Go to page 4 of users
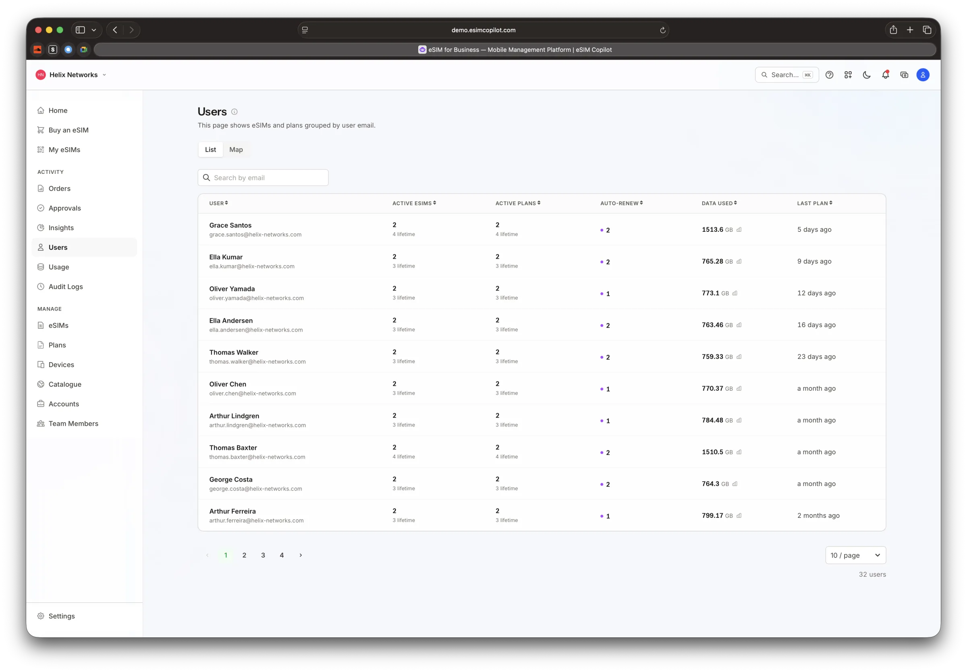 point(282,555)
